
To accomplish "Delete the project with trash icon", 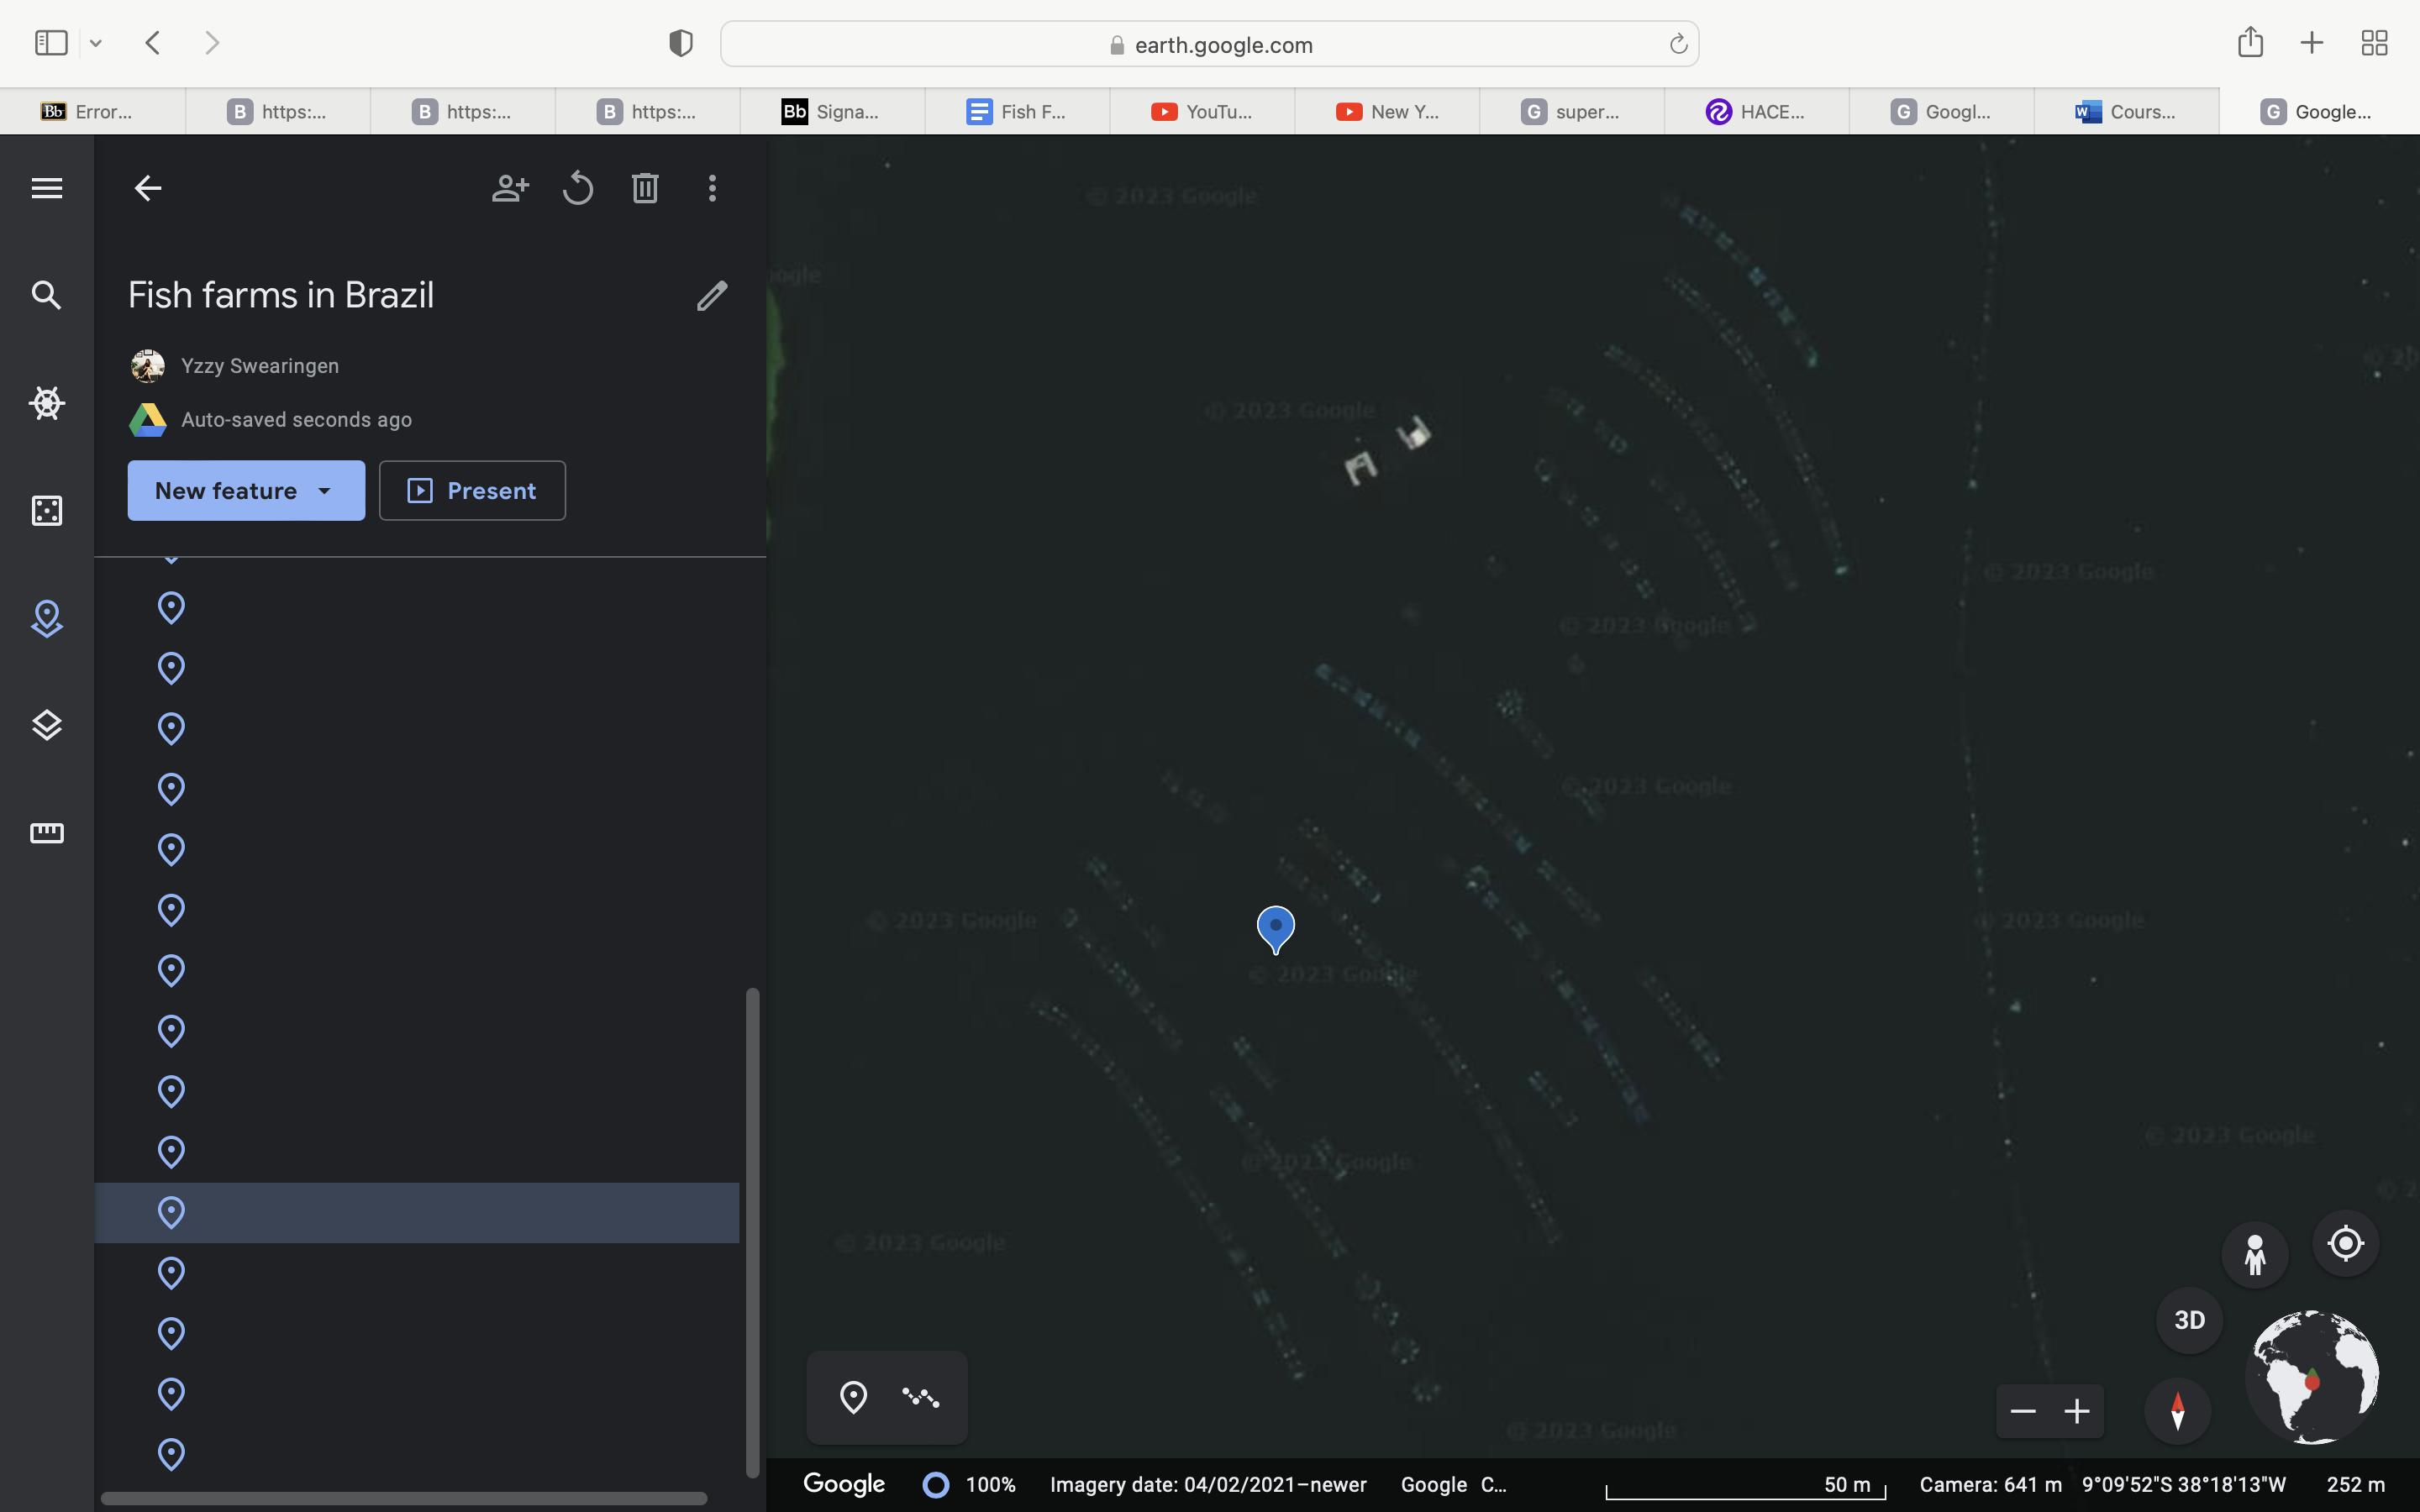I will [645, 188].
